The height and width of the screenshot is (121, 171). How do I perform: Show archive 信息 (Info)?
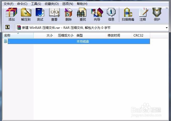(x=111, y=14)
